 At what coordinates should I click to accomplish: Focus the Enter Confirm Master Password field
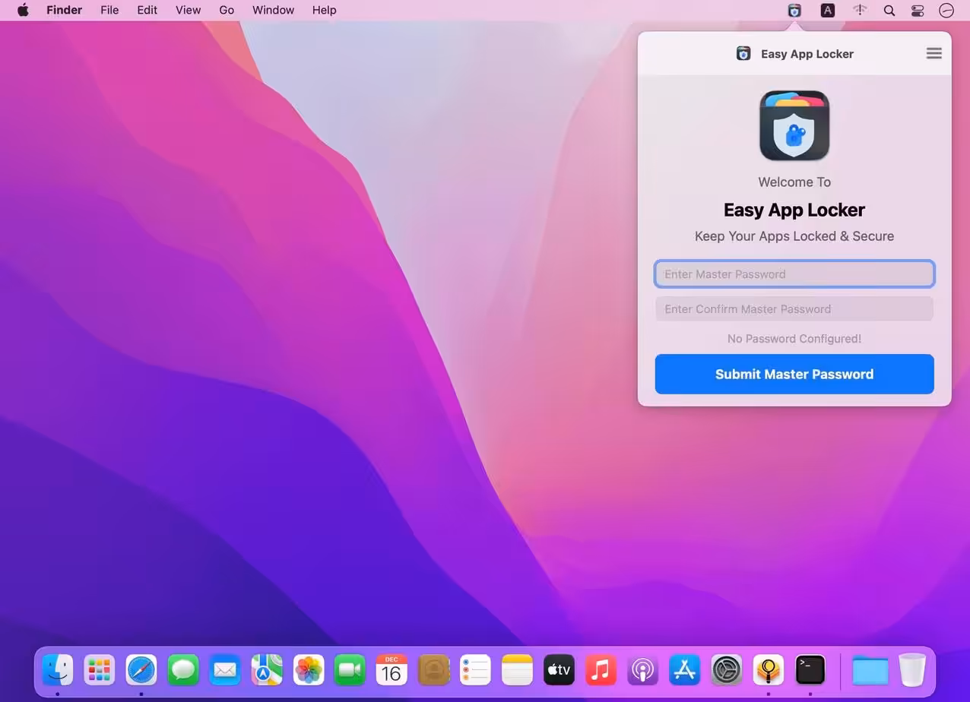794,309
